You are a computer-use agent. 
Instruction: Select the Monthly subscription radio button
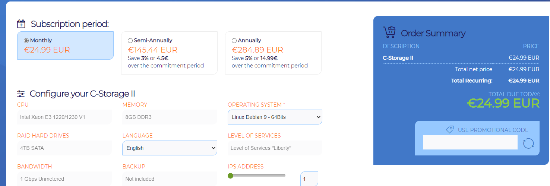pos(26,41)
